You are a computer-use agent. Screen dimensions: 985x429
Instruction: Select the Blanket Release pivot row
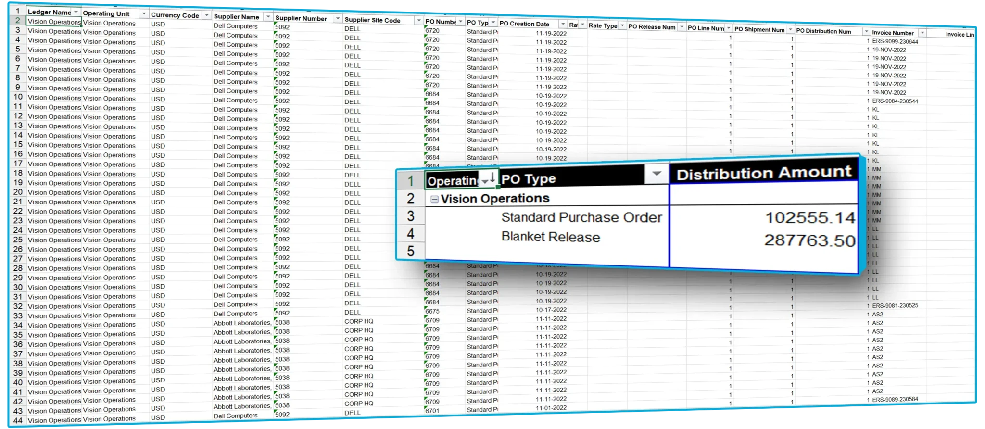tap(550, 237)
